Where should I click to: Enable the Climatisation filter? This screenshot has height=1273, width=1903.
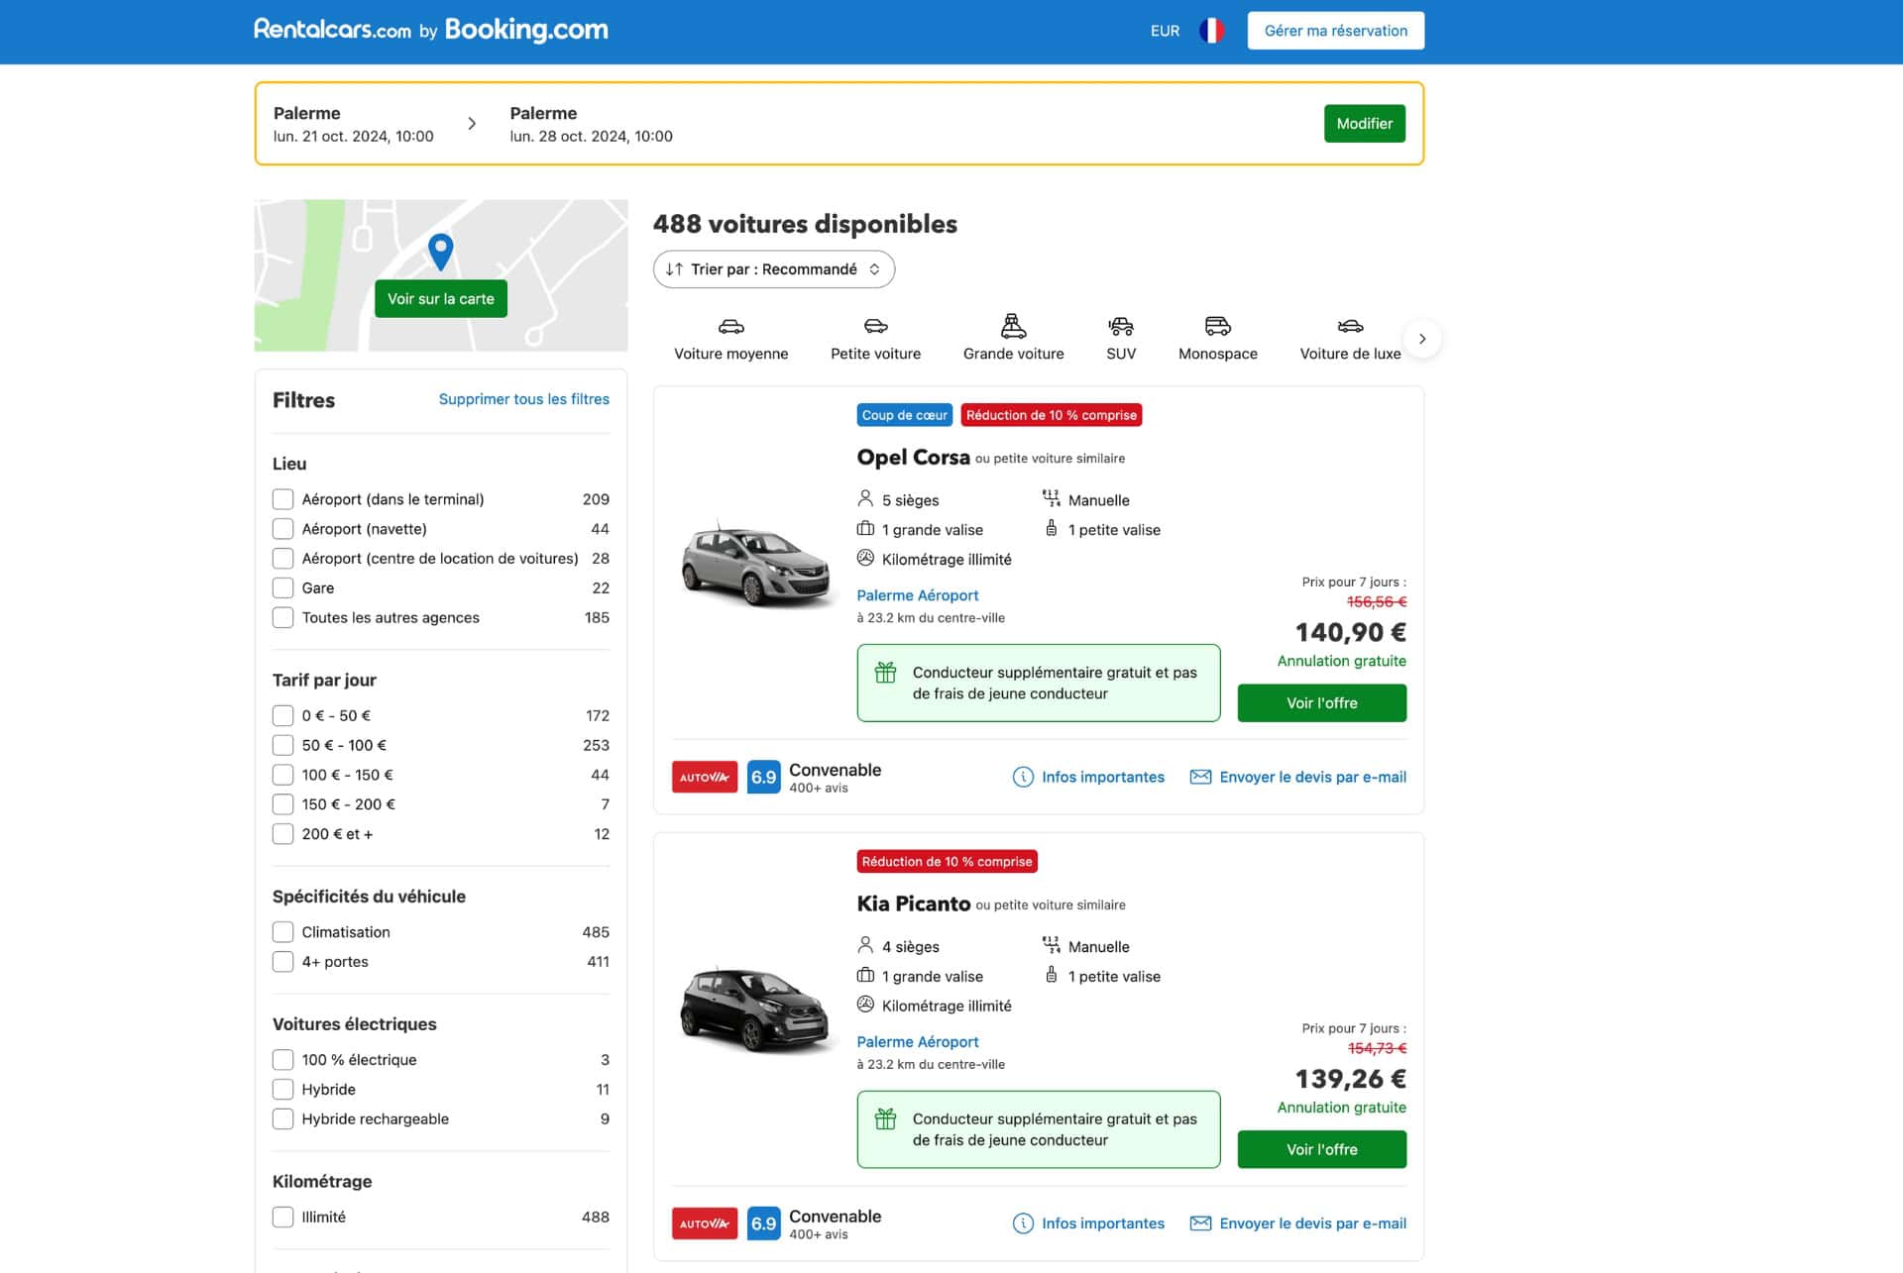click(282, 932)
